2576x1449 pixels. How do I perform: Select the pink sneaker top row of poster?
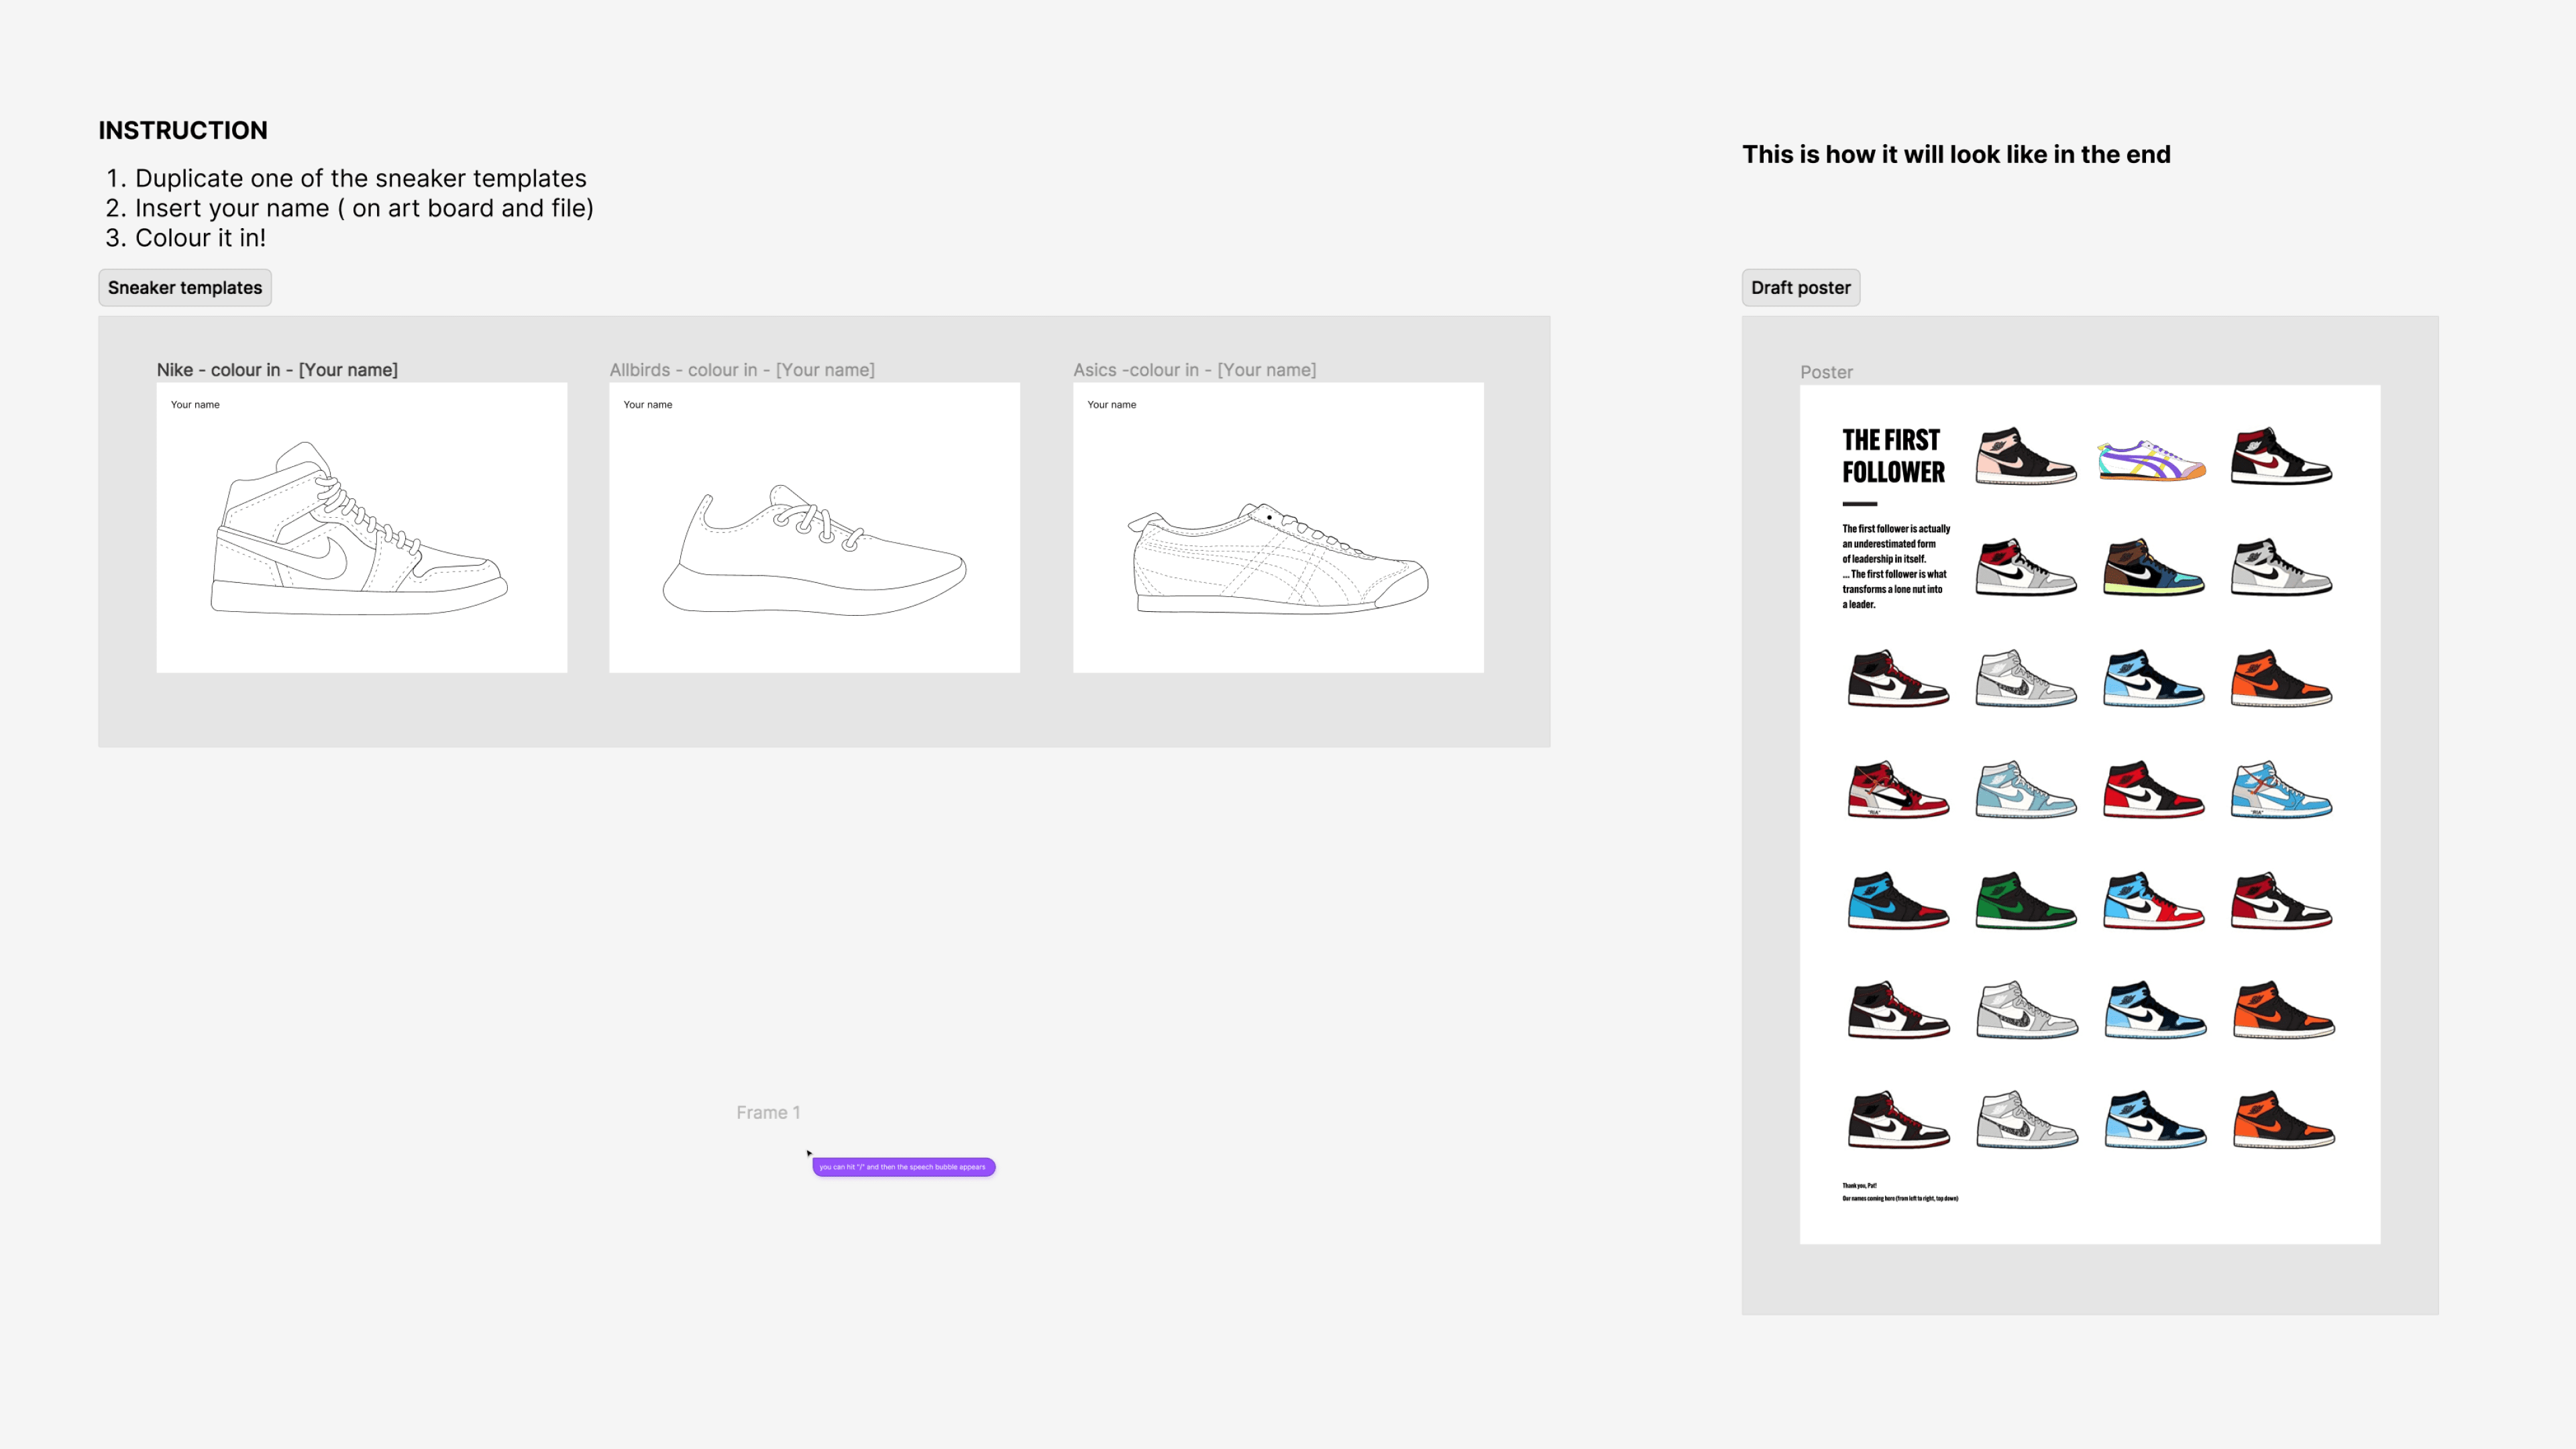click(2025, 457)
